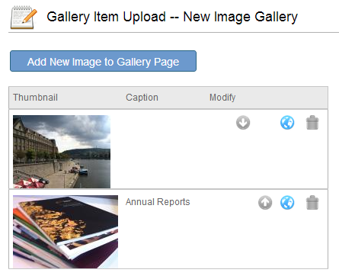Select the Annual Reports caption text

coord(158,202)
